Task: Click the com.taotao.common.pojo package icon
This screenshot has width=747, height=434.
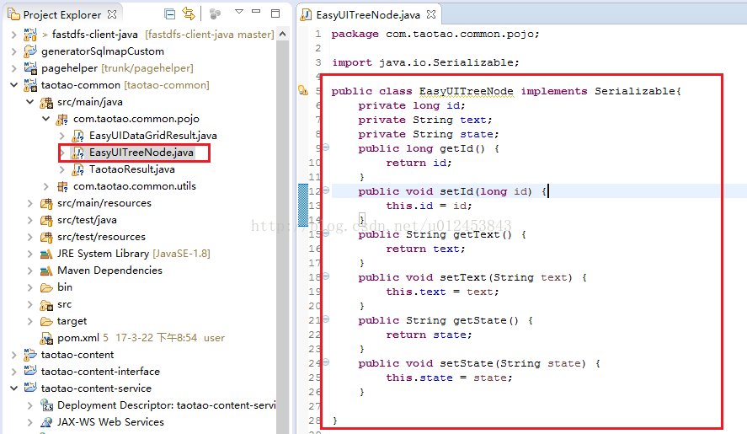Action: tap(62, 119)
